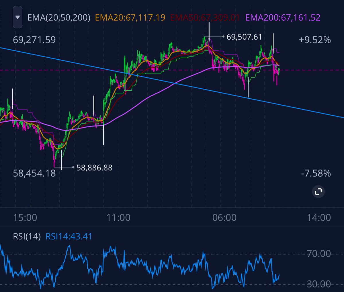Select the 69,507.61 high price marker
The width and height of the screenshot is (344, 292).
point(244,37)
